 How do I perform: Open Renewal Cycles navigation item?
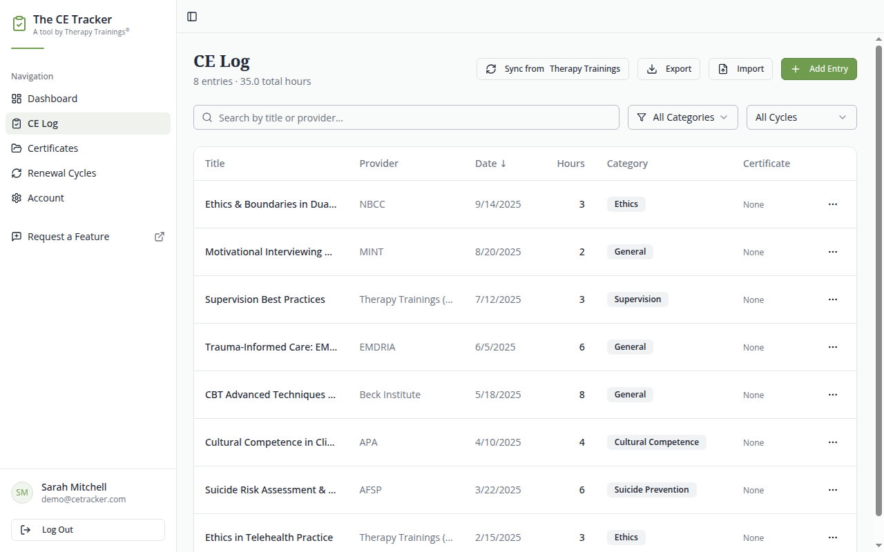[x=88, y=173]
